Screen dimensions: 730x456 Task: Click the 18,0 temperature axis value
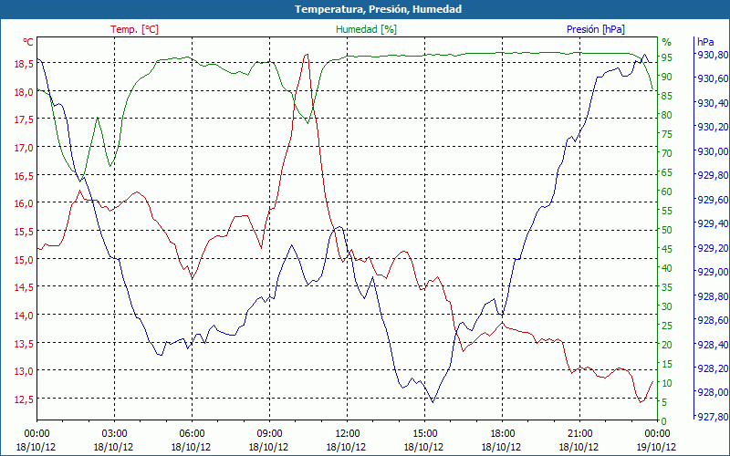coord(24,92)
